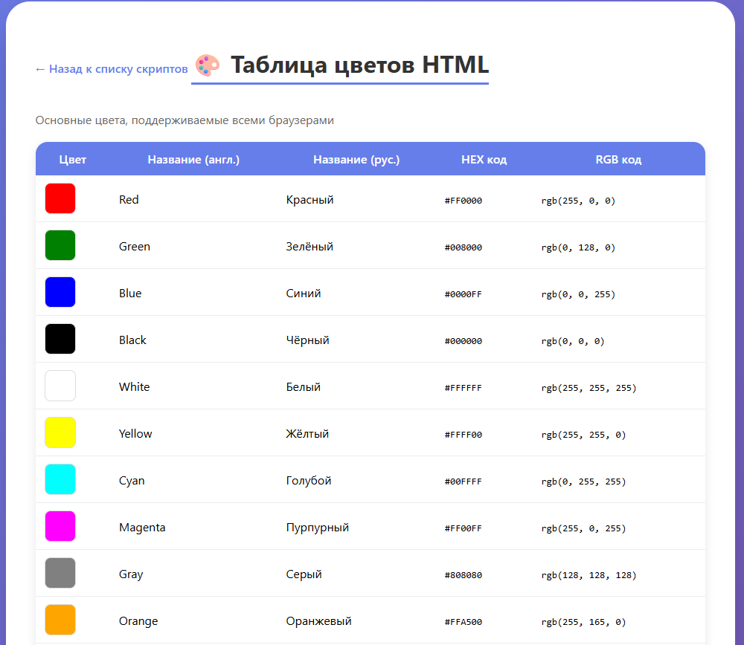Screen dimensions: 744x645
Task: Click the HEX value #FFFF00
Action: click(463, 435)
